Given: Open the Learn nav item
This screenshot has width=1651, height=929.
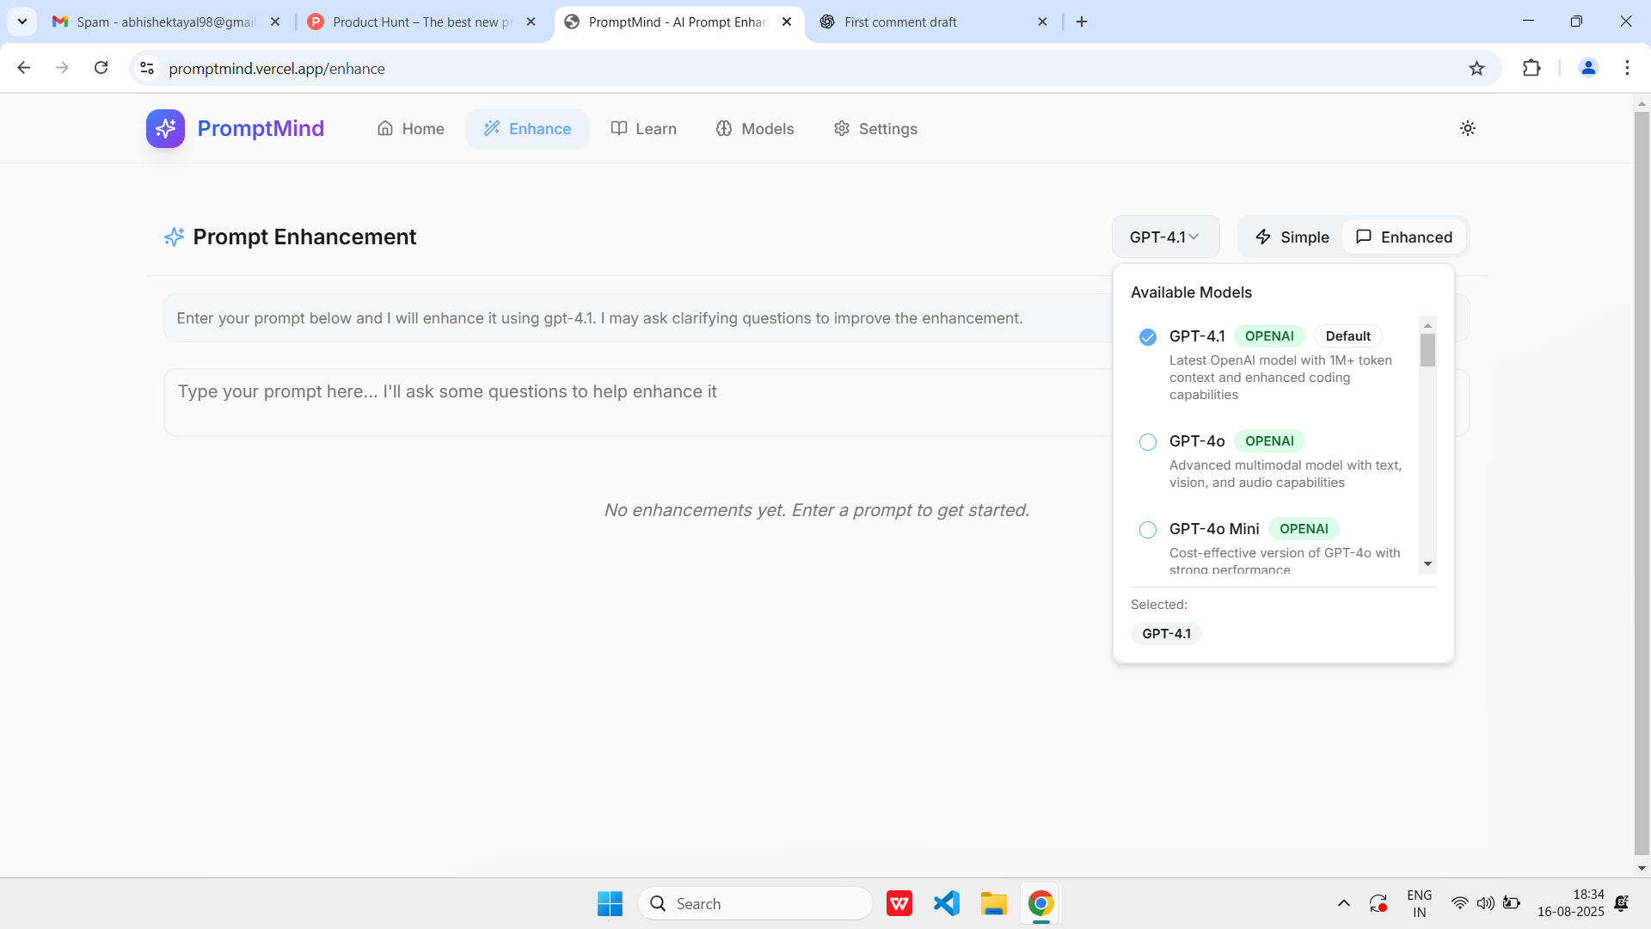Looking at the screenshot, I should pyautogui.click(x=643, y=128).
